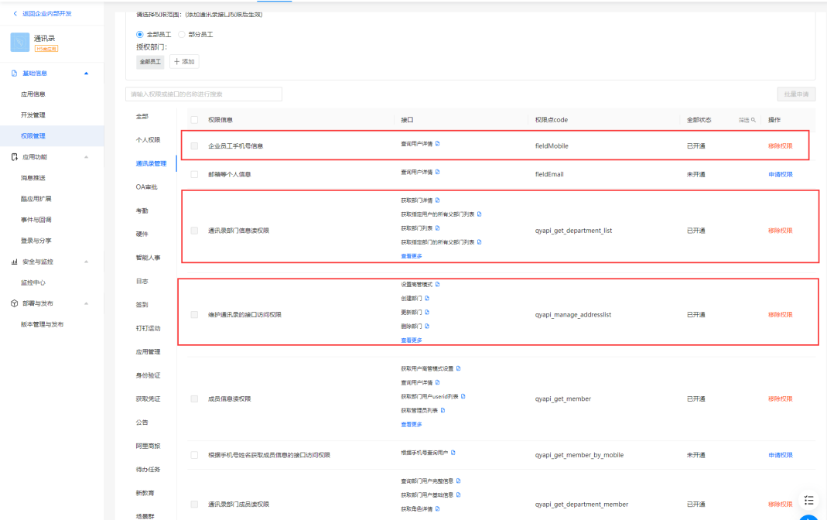Click 移除权限 for qyapi_manage_addresslist
827x520 pixels.
click(x=780, y=315)
